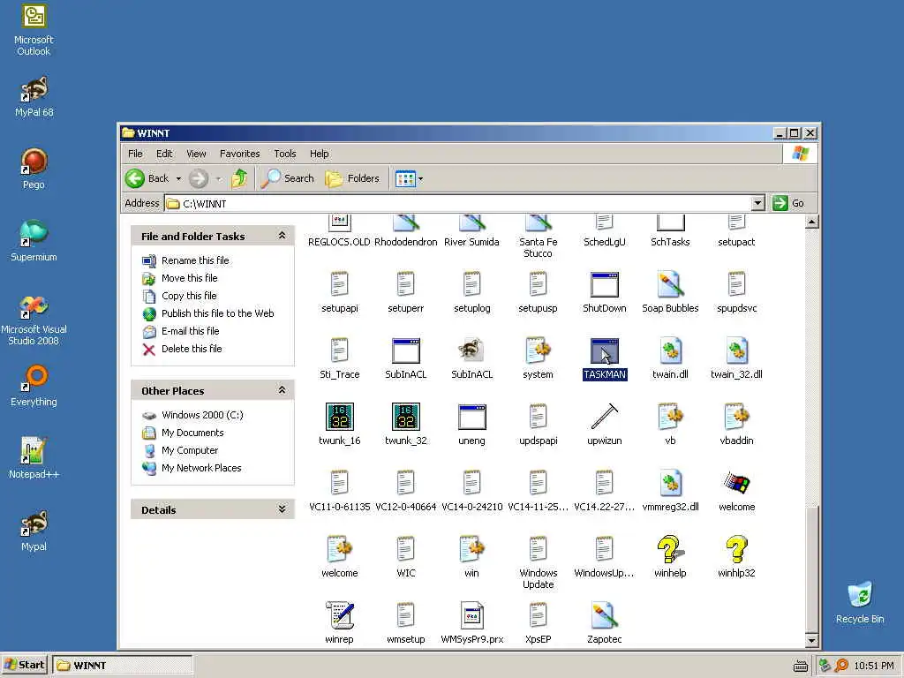This screenshot has width=904, height=678.
Task: Expand the Address bar dropdown
Action: coord(757,203)
